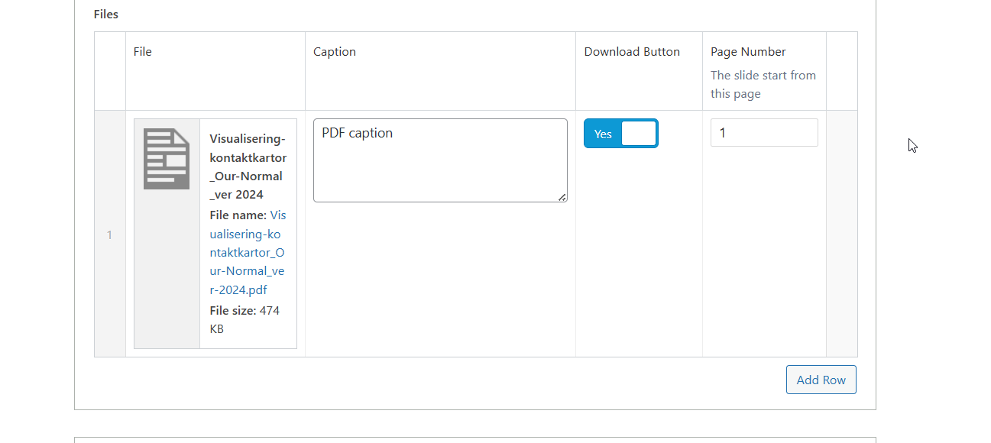Toggle the Download Button switch off
Image resolution: width=991 pixels, height=443 pixels.
tap(620, 134)
